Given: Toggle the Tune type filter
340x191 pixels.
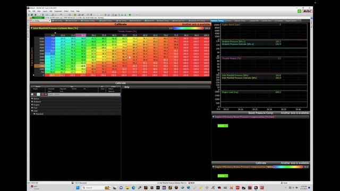Looking at the screenshot, I should point(62,91).
